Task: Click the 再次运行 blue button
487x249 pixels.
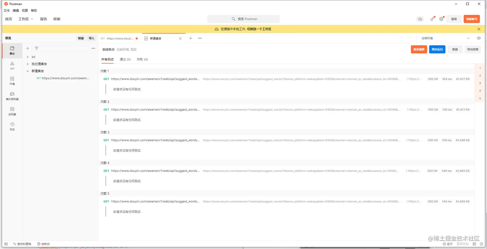Action: point(437,49)
